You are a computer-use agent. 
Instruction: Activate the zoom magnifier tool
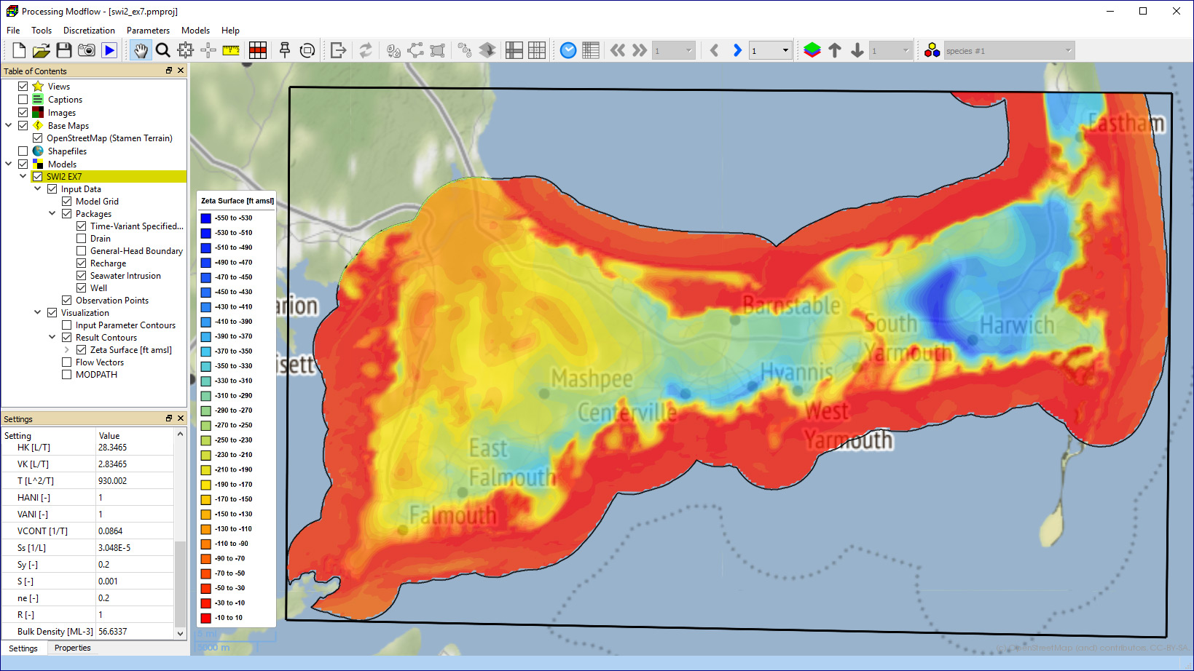point(163,50)
